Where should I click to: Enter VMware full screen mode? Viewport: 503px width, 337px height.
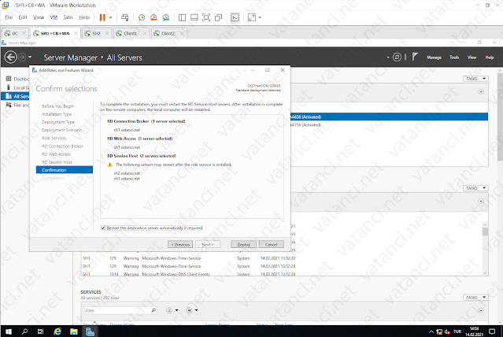coord(206,17)
